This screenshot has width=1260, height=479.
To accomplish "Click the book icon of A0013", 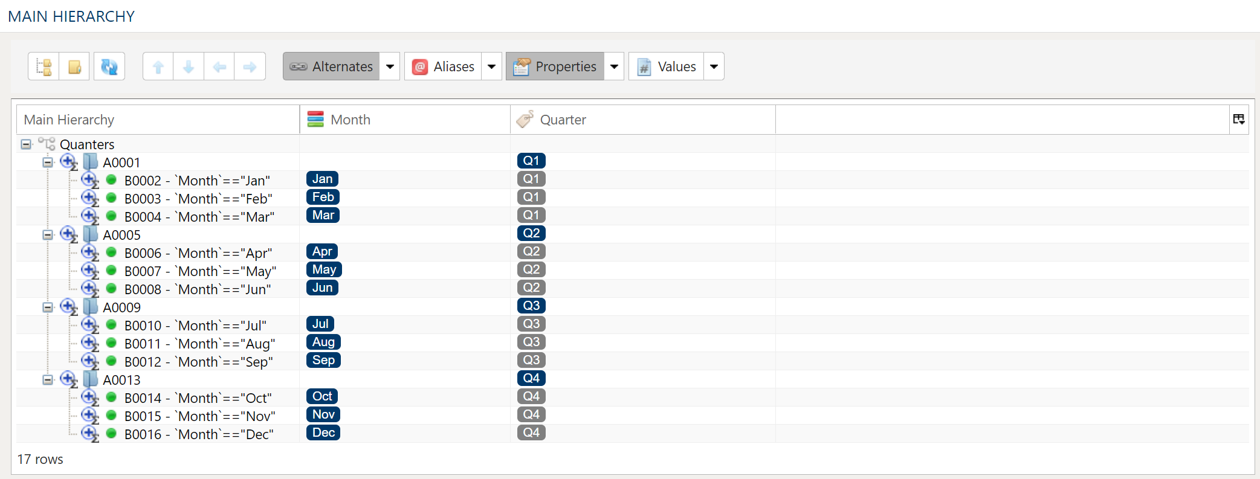I will 91,379.
